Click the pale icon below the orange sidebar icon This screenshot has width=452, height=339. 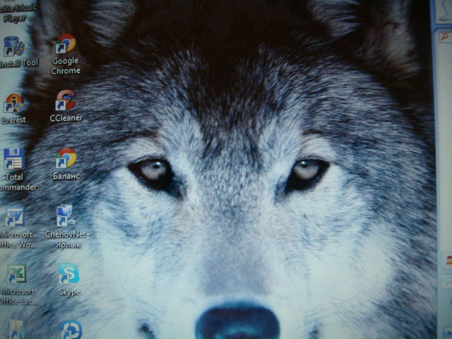click(447, 281)
